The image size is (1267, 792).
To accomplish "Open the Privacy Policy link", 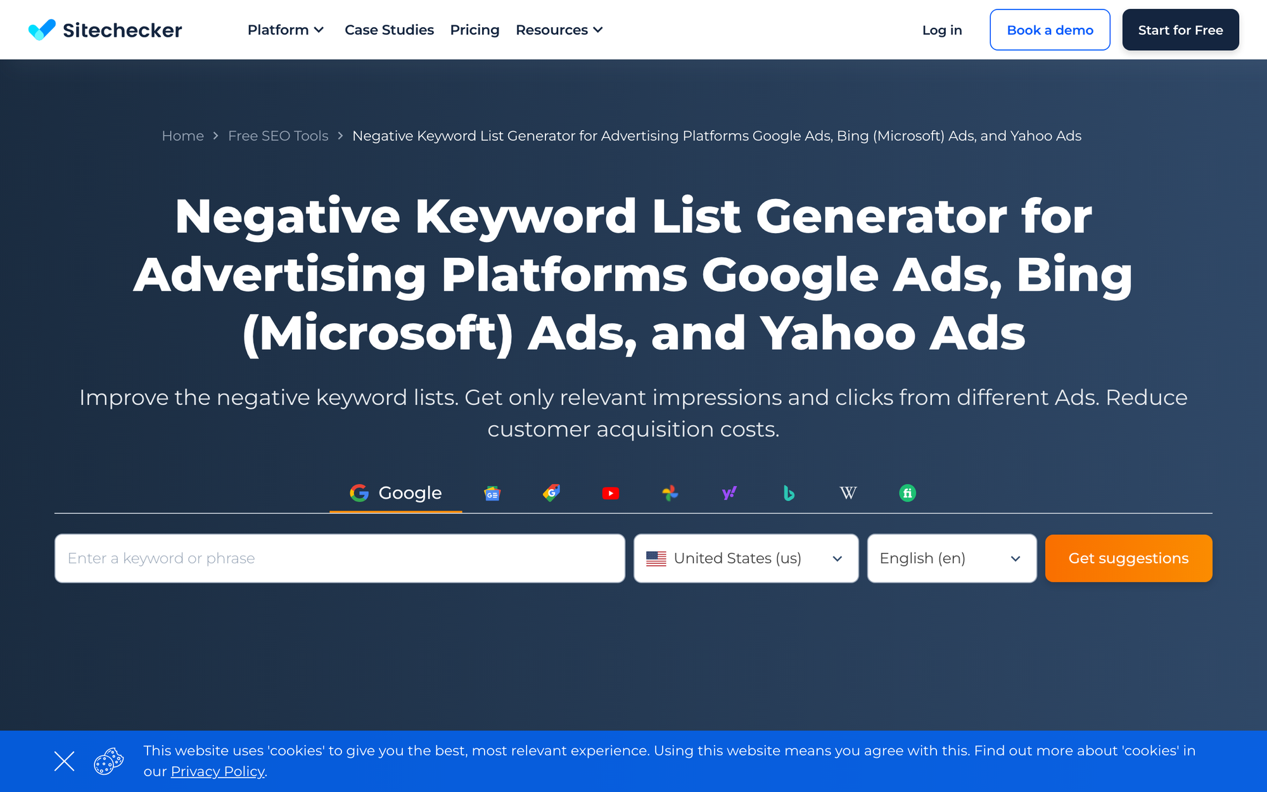I will click(217, 771).
